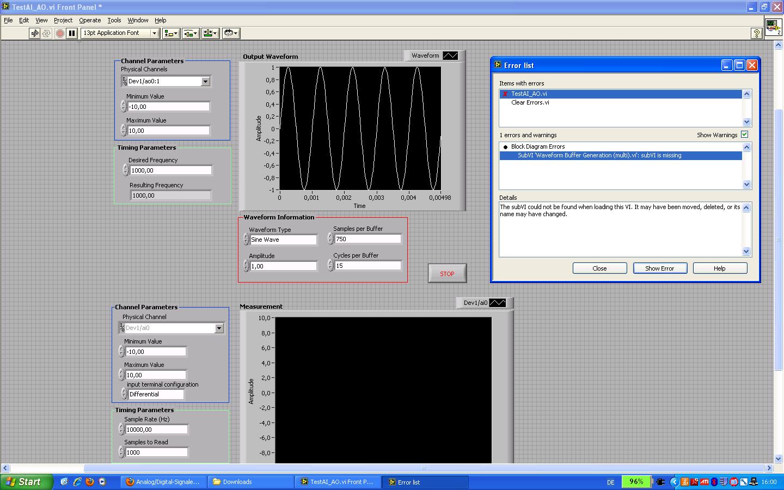Screen dimensions: 784x490
Task: Click the Abort Execution stop icon
Action: 60,33
